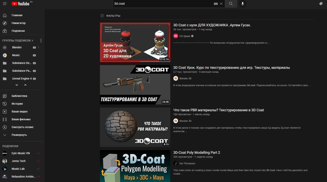Click live indicator beside Music Lab
Image resolution: width=327 pixels, height=182 pixels.
click(38, 169)
